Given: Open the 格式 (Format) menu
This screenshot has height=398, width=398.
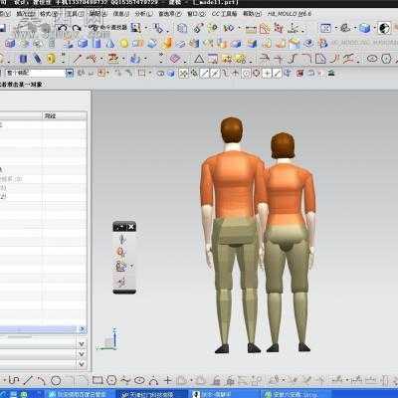Looking at the screenshot, I should click(x=49, y=14).
